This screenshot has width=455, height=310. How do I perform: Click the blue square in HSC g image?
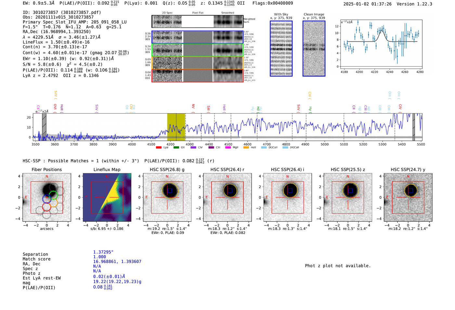[x=170, y=191]
